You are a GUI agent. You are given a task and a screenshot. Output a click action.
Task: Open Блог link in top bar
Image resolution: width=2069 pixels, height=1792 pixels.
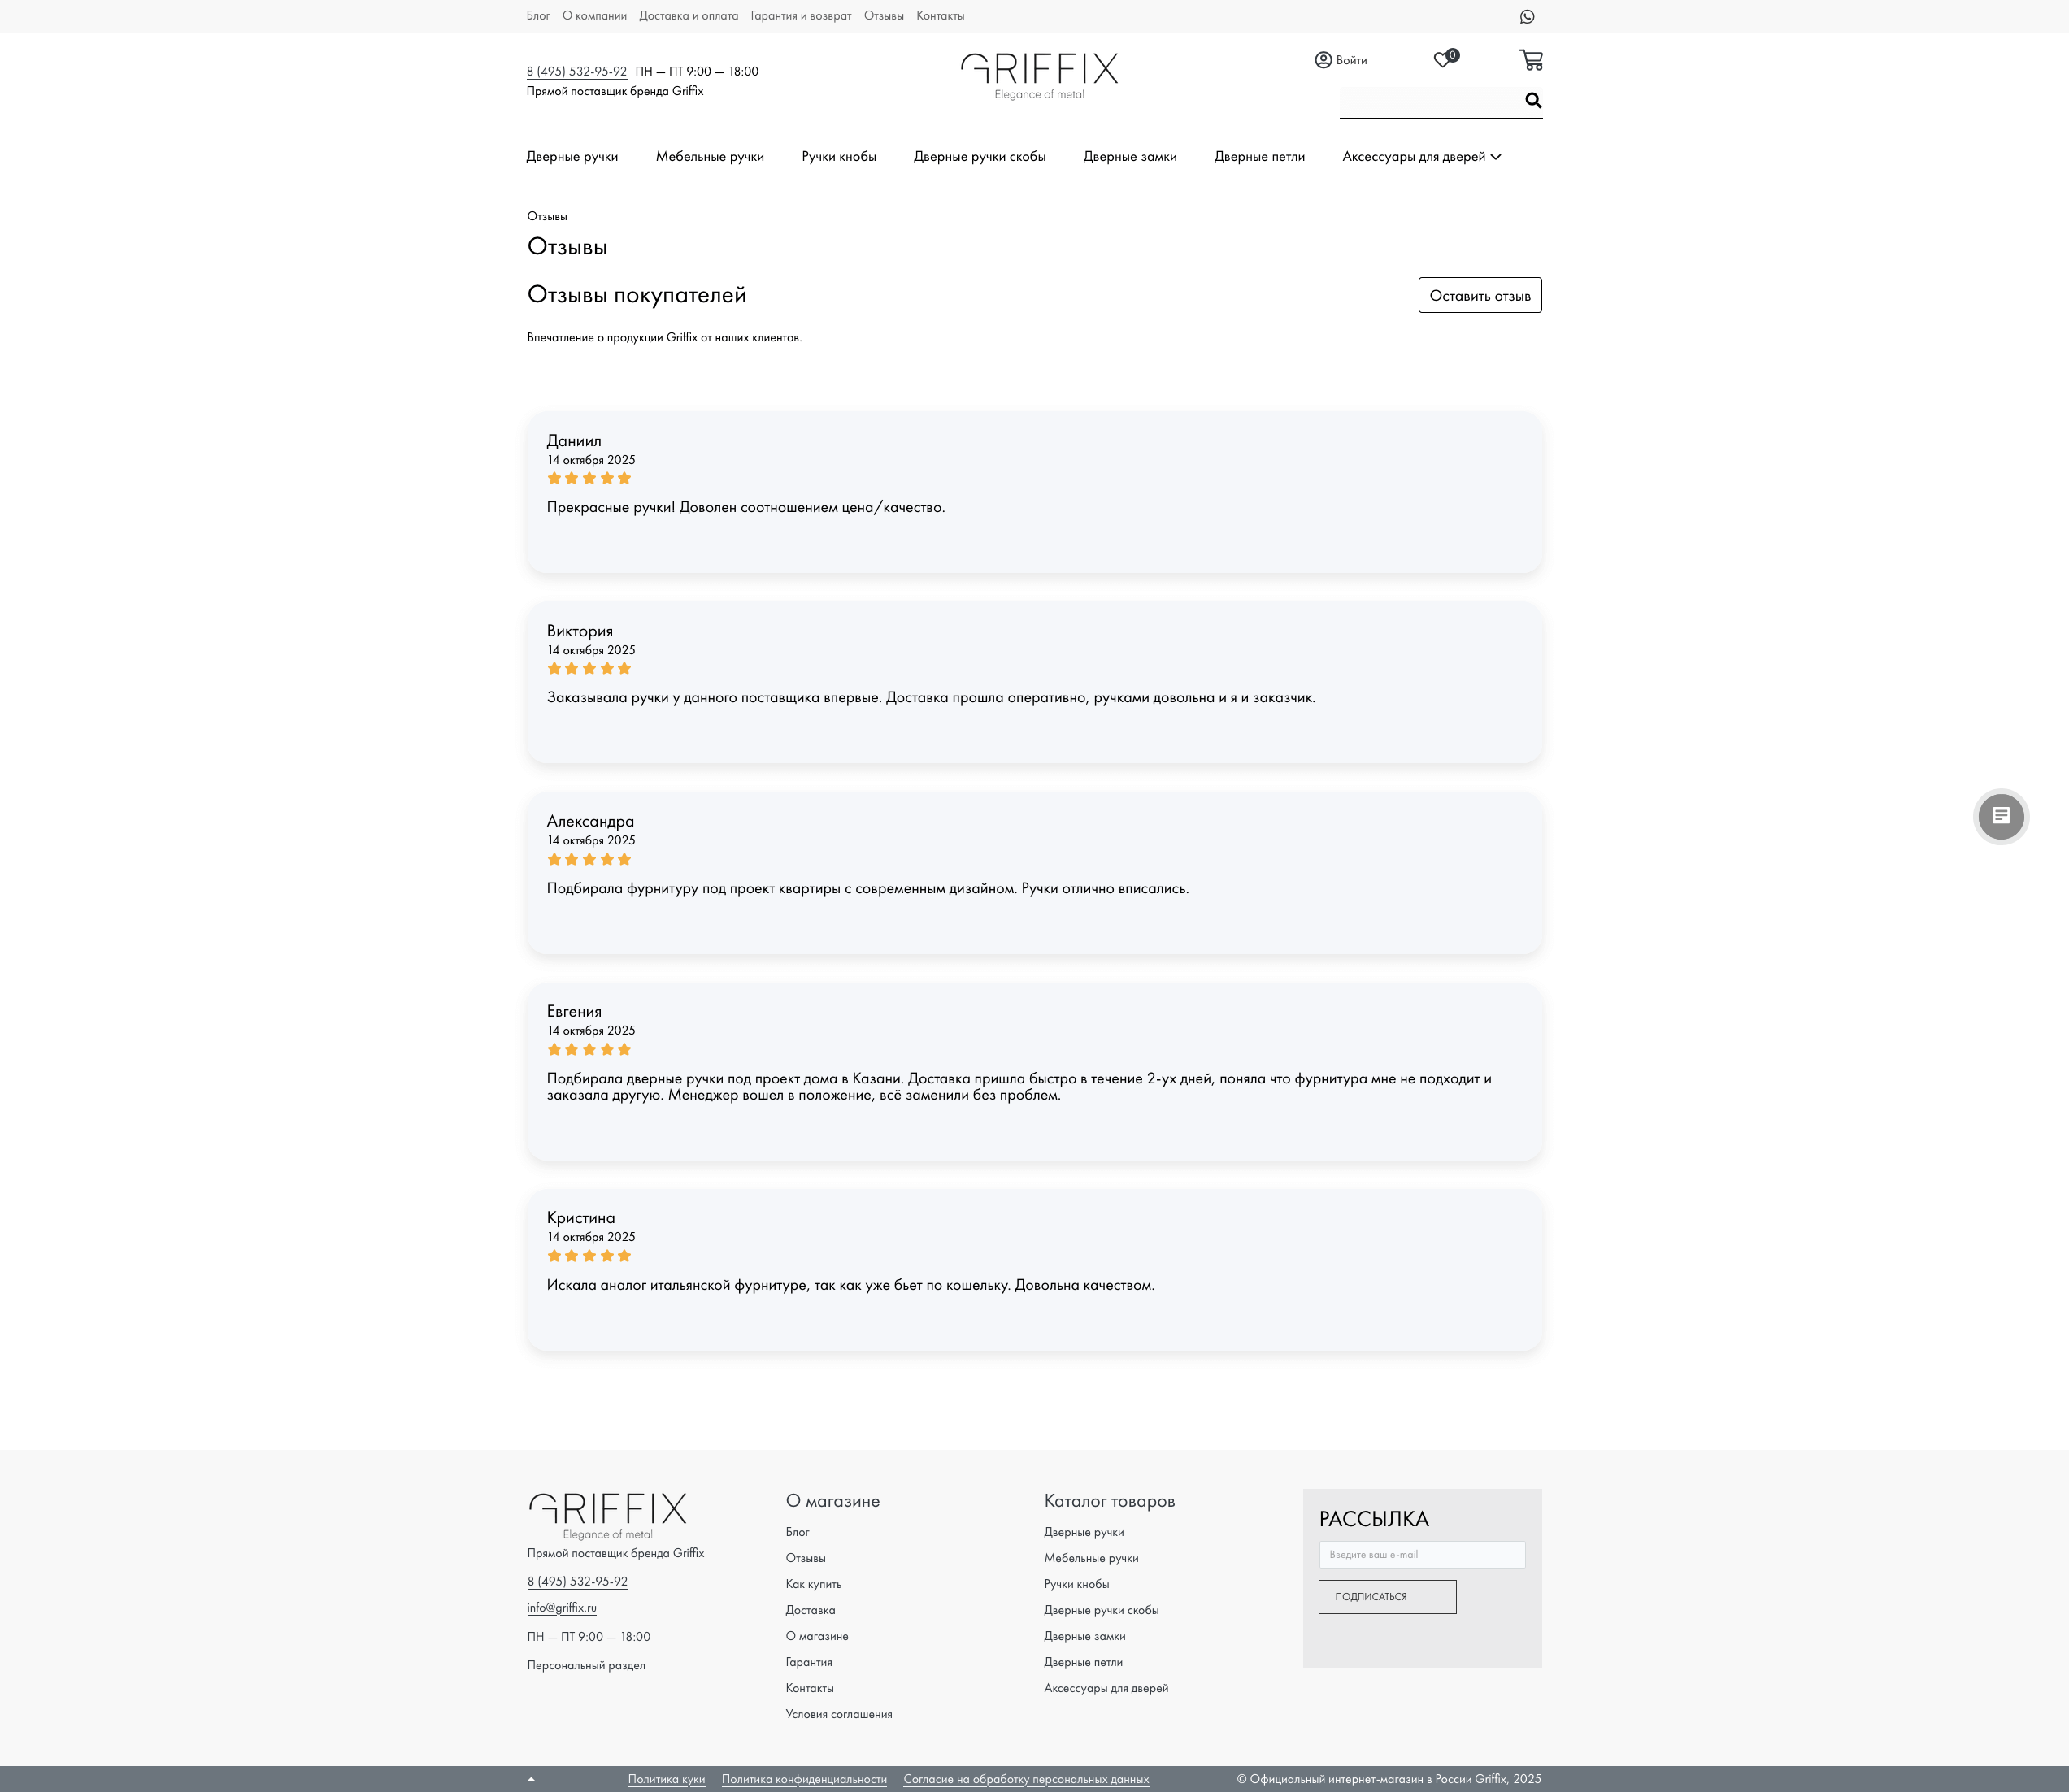pyautogui.click(x=538, y=16)
